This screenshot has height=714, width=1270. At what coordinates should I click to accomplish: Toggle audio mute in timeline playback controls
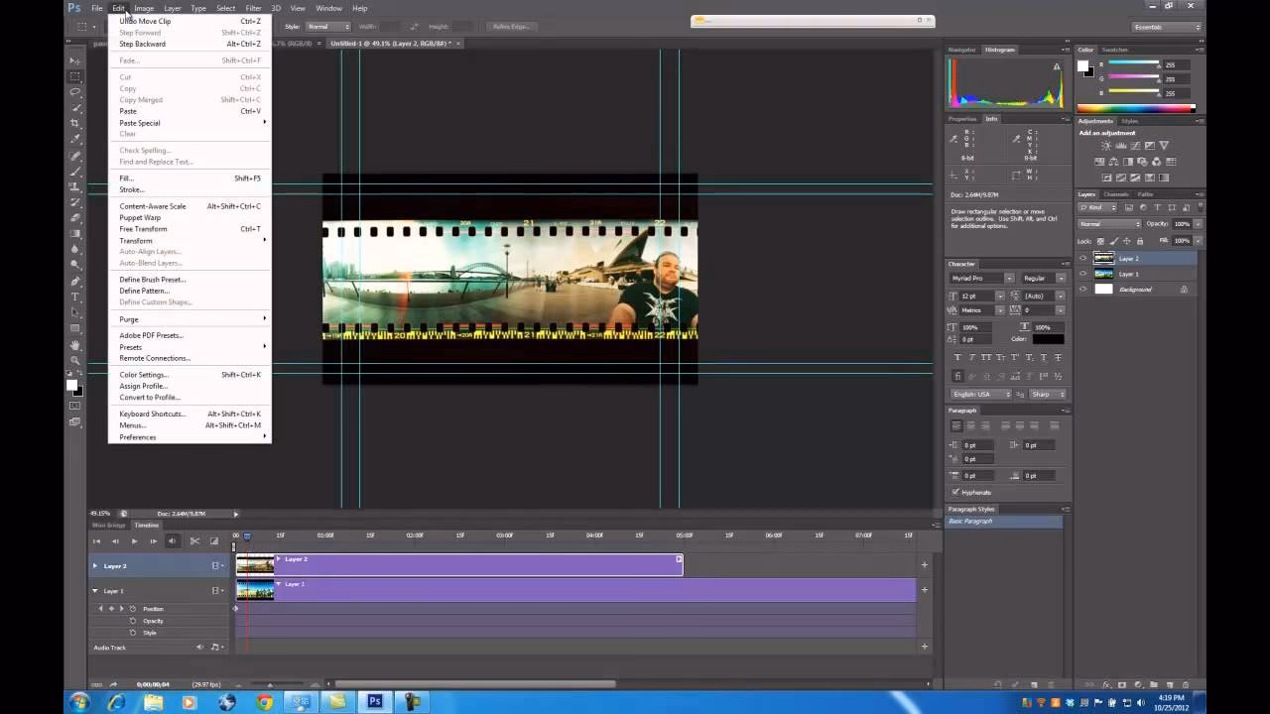point(173,540)
